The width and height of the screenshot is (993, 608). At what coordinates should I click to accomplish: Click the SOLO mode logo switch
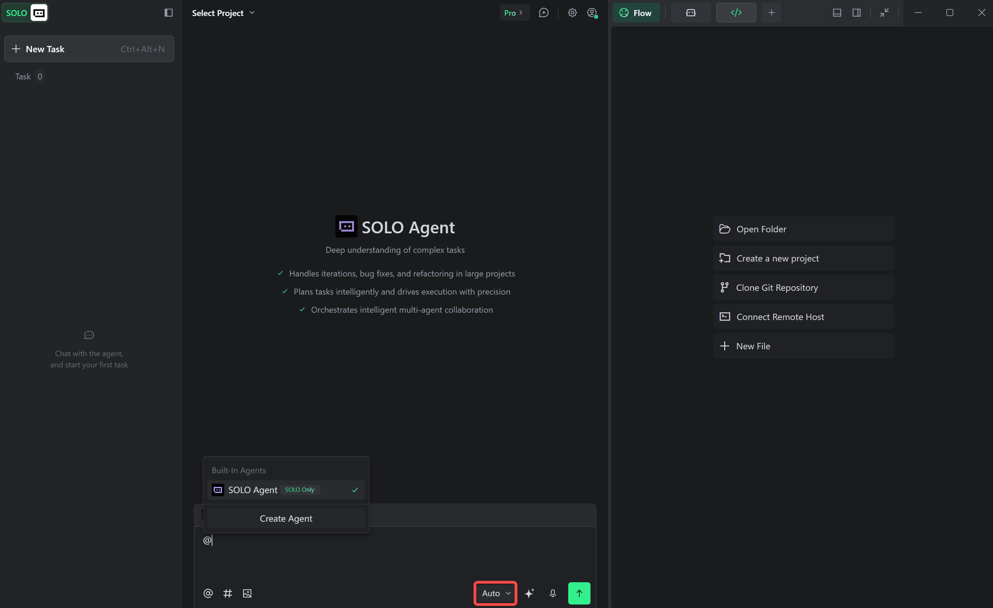(x=25, y=13)
